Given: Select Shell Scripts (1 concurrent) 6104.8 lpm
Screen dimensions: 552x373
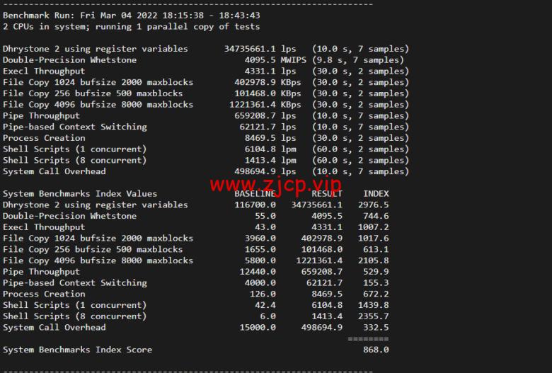Looking at the screenshot, I should tap(270, 149).
